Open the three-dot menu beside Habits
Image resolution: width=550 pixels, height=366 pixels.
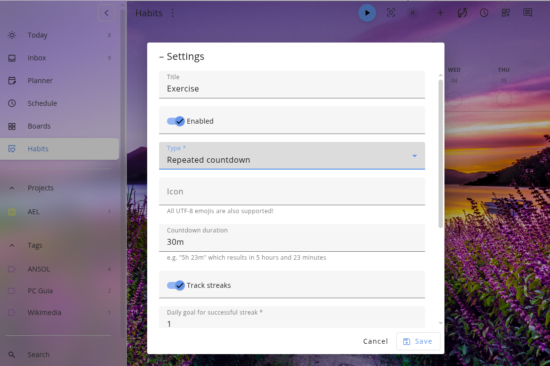tap(172, 13)
